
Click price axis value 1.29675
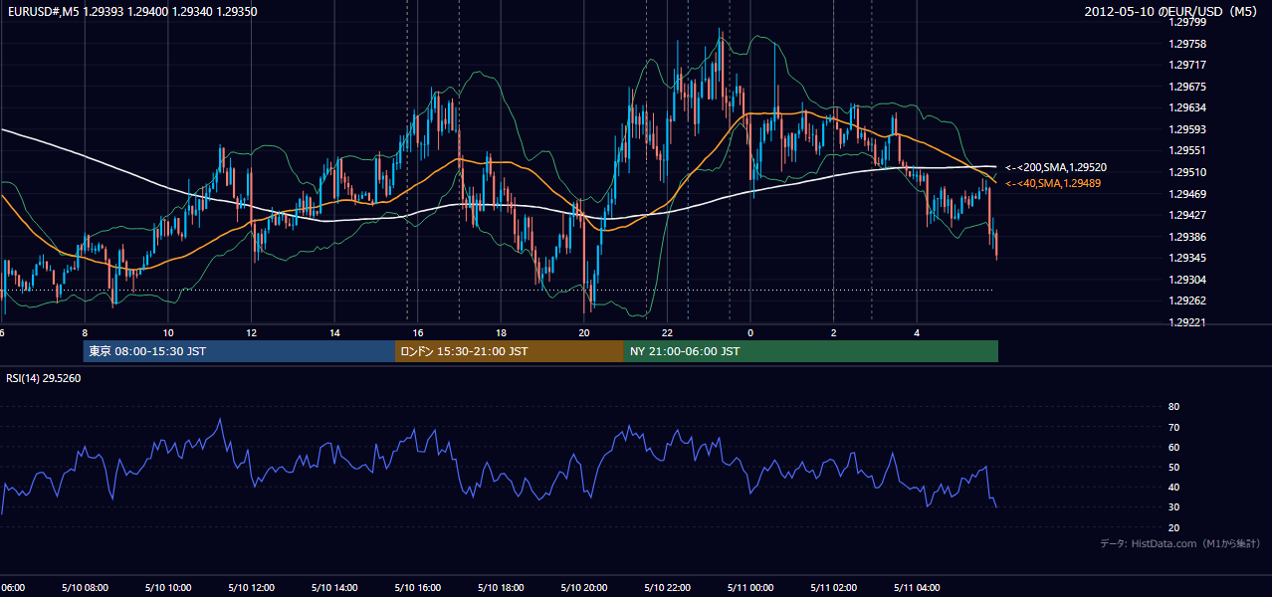1186,87
